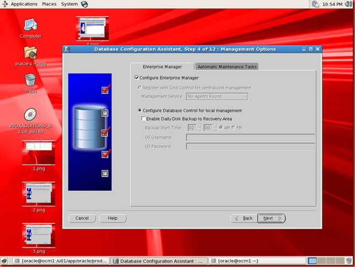Click the 10:54 PM clock
Viewport: 355px width, 267px height.
[x=332, y=4]
